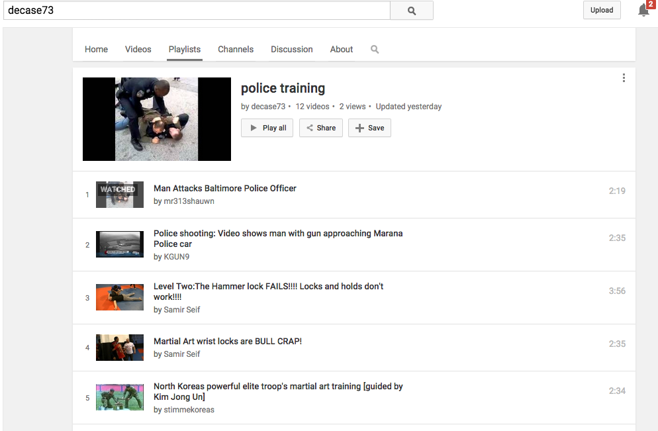The image size is (658, 431).
Task: Click the Upload button
Action: pos(602,10)
